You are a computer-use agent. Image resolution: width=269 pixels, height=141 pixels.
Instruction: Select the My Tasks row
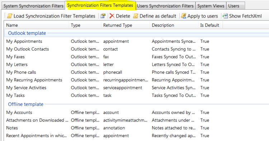click(x=137, y=95)
